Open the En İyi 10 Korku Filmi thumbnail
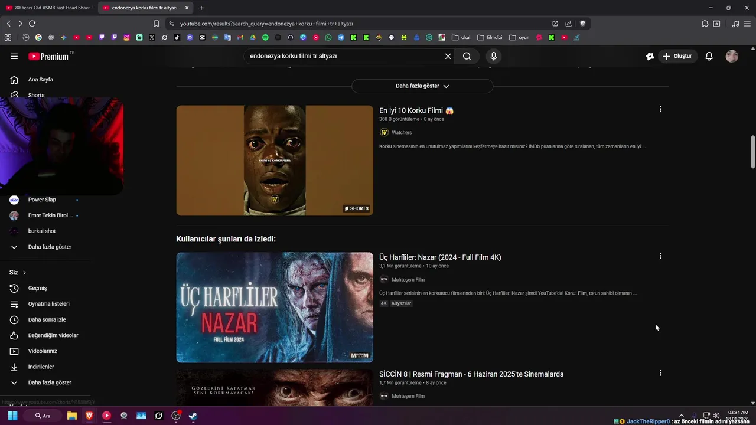Viewport: 756px width, 425px height. tap(275, 161)
